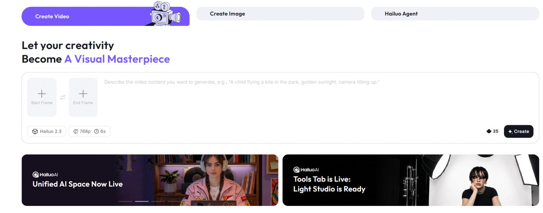Image resolution: width=543 pixels, height=213 pixels.
Task: Select the third banner carousel indicator
Action: click(158, 201)
